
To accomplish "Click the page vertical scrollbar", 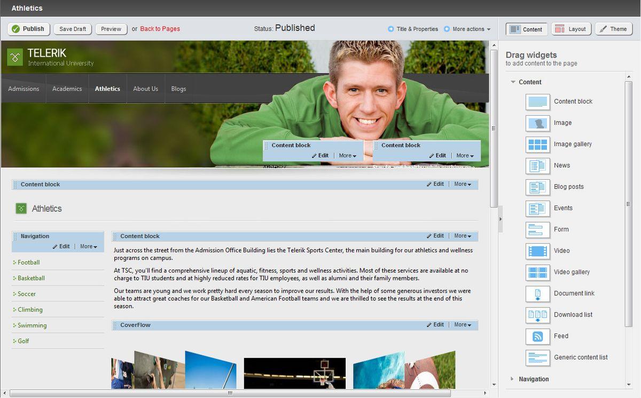I will coord(494,128).
